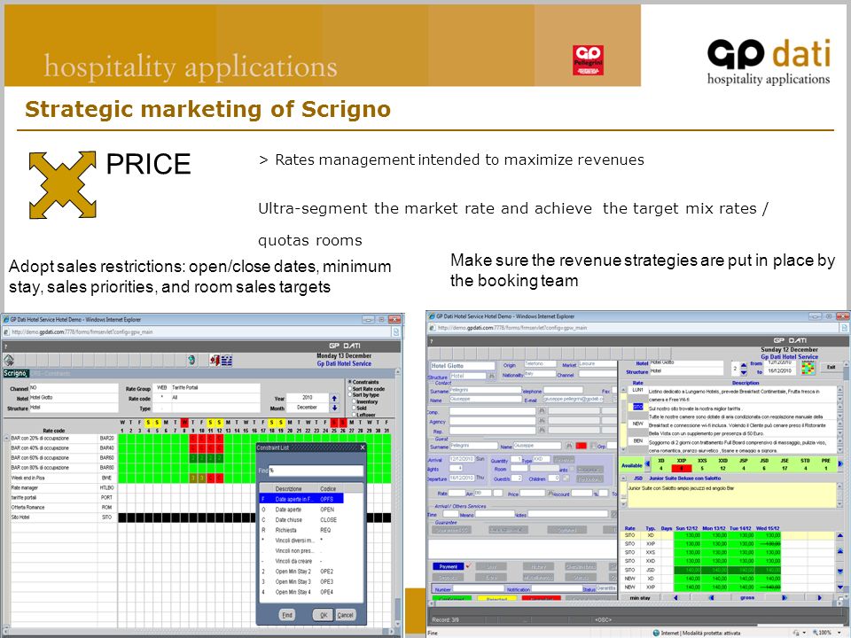851x638 pixels.
Task: Click the Year up arrow stepper
Action: click(334, 398)
